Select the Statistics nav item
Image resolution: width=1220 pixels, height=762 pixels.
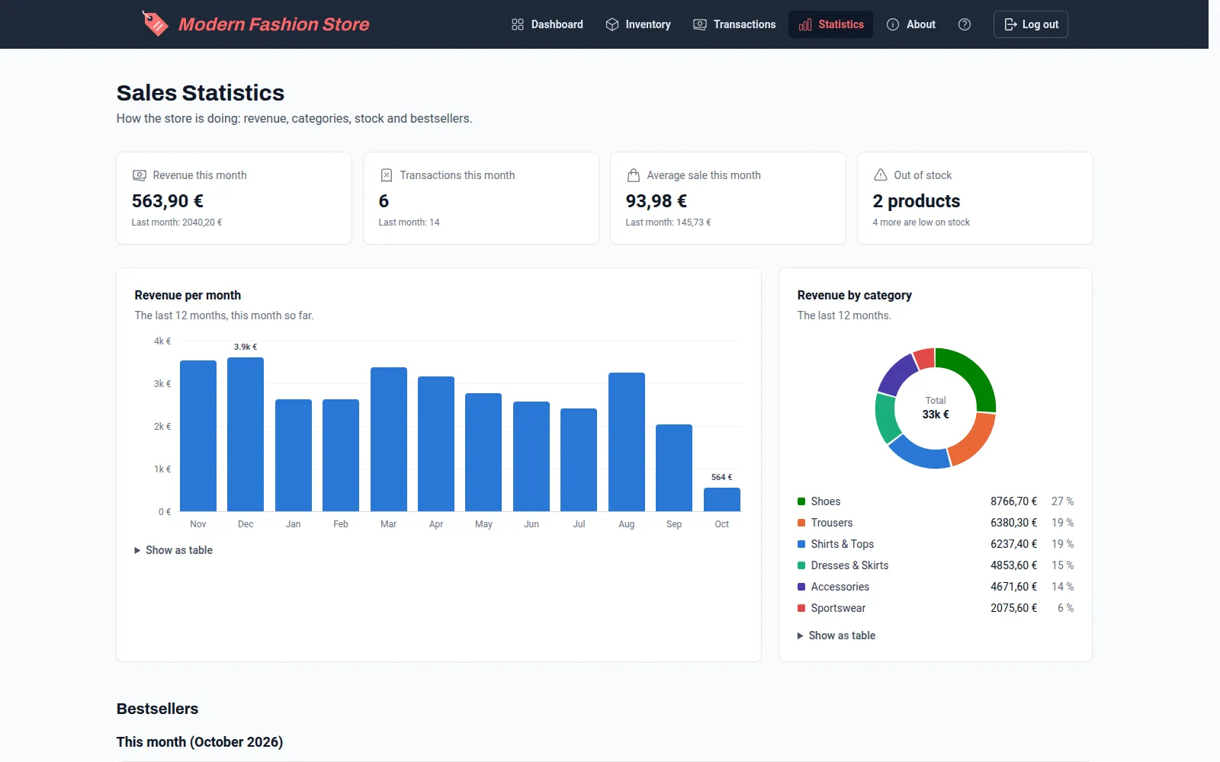(x=831, y=24)
